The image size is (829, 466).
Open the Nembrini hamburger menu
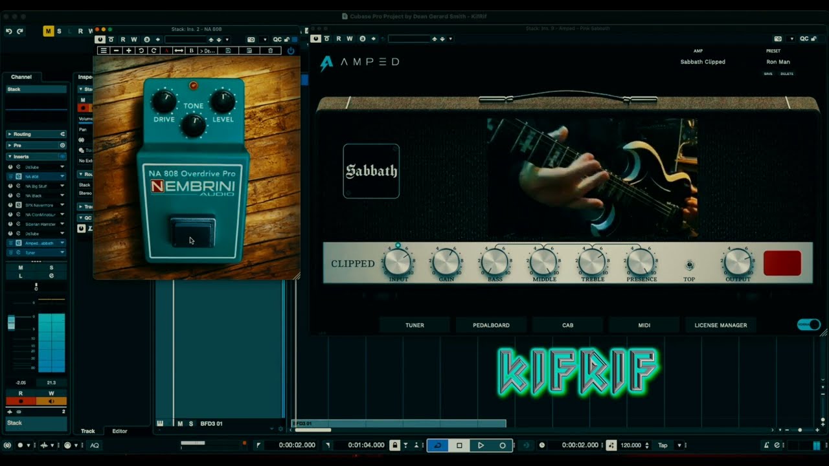pyautogui.click(x=104, y=50)
